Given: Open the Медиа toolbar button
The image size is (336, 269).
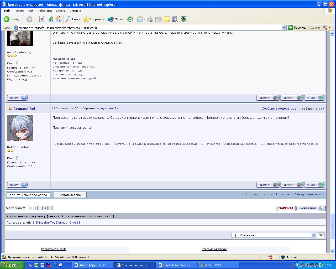Looking at the screenshot, I should pyautogui.click(x=116, y=19).
